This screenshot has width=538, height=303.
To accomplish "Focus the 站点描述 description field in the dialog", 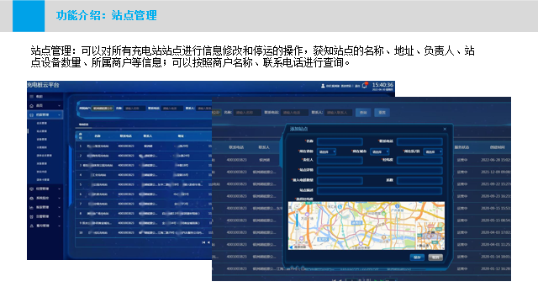I will point(380,191).
